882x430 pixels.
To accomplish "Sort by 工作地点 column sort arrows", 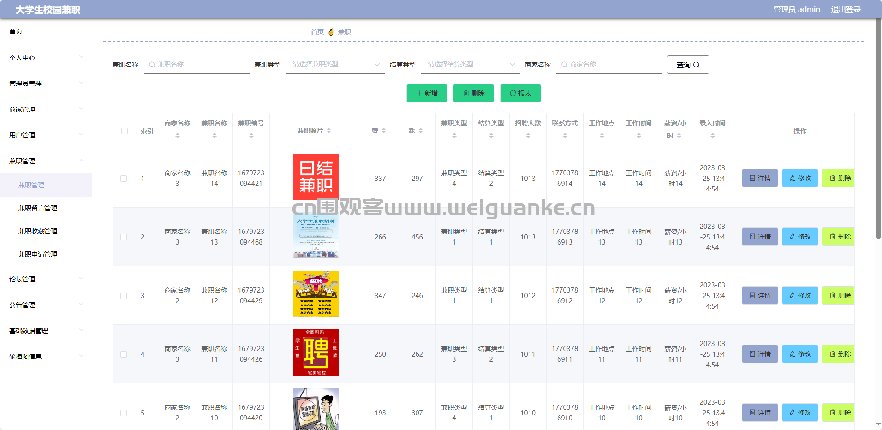I will 602,136.
